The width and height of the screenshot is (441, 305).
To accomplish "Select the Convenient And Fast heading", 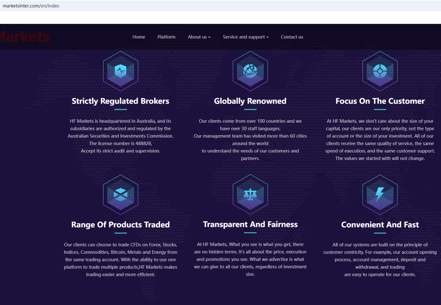I will (x=380, y=225).
